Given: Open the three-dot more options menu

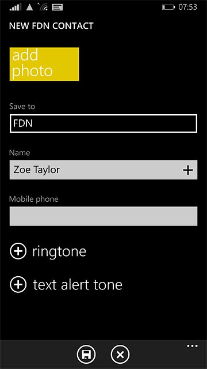Looking at the screenshot, I should (193, 346).
